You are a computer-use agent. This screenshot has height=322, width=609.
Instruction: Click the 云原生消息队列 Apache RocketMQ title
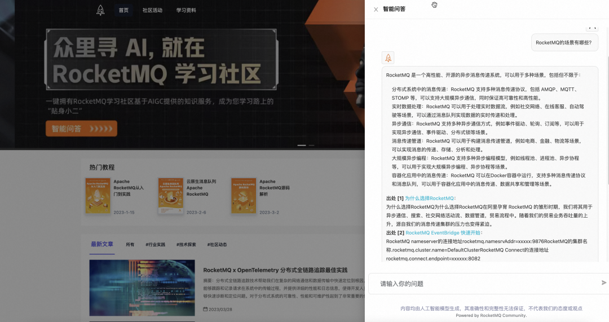click(x=201, y=188)
